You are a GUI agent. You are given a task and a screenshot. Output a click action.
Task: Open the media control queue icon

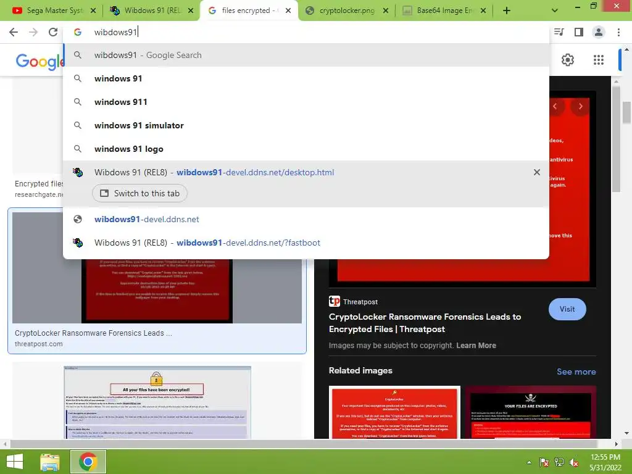559,32
